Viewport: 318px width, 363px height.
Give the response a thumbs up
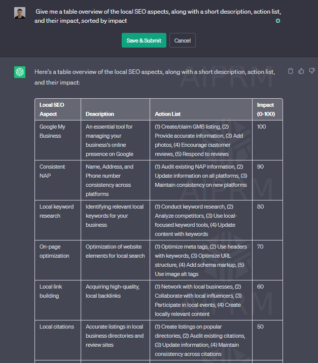tap(301, 71)
